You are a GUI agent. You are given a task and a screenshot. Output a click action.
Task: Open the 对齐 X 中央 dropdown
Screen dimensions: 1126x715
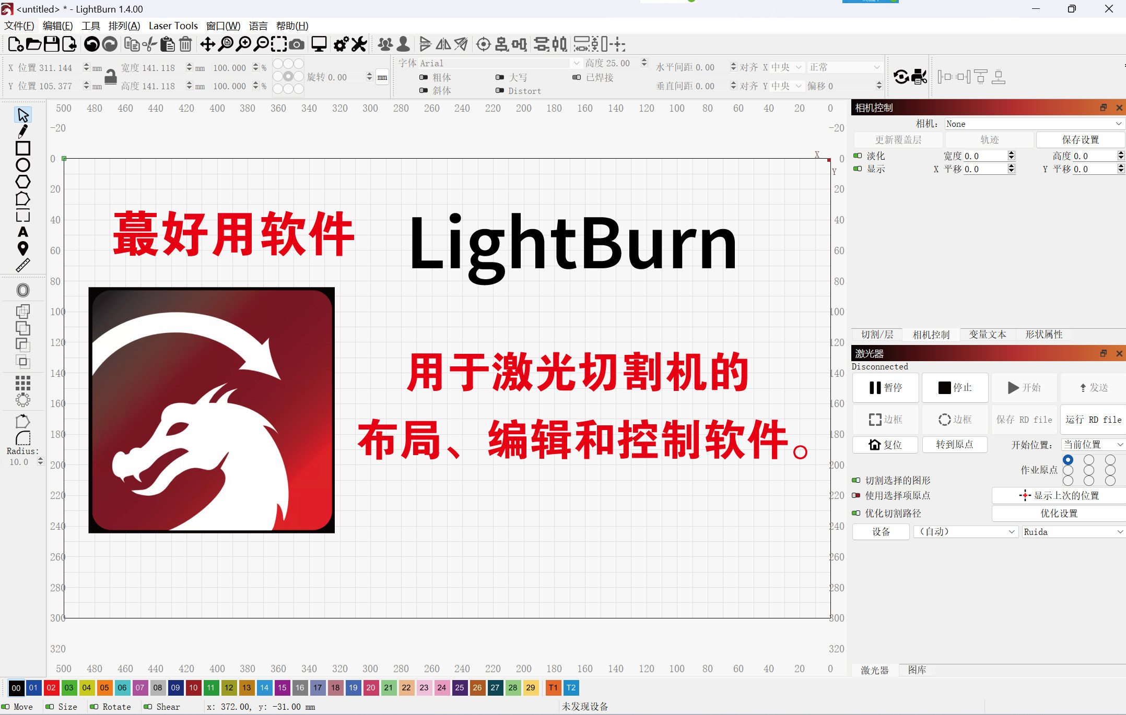[x=787, y=67]
